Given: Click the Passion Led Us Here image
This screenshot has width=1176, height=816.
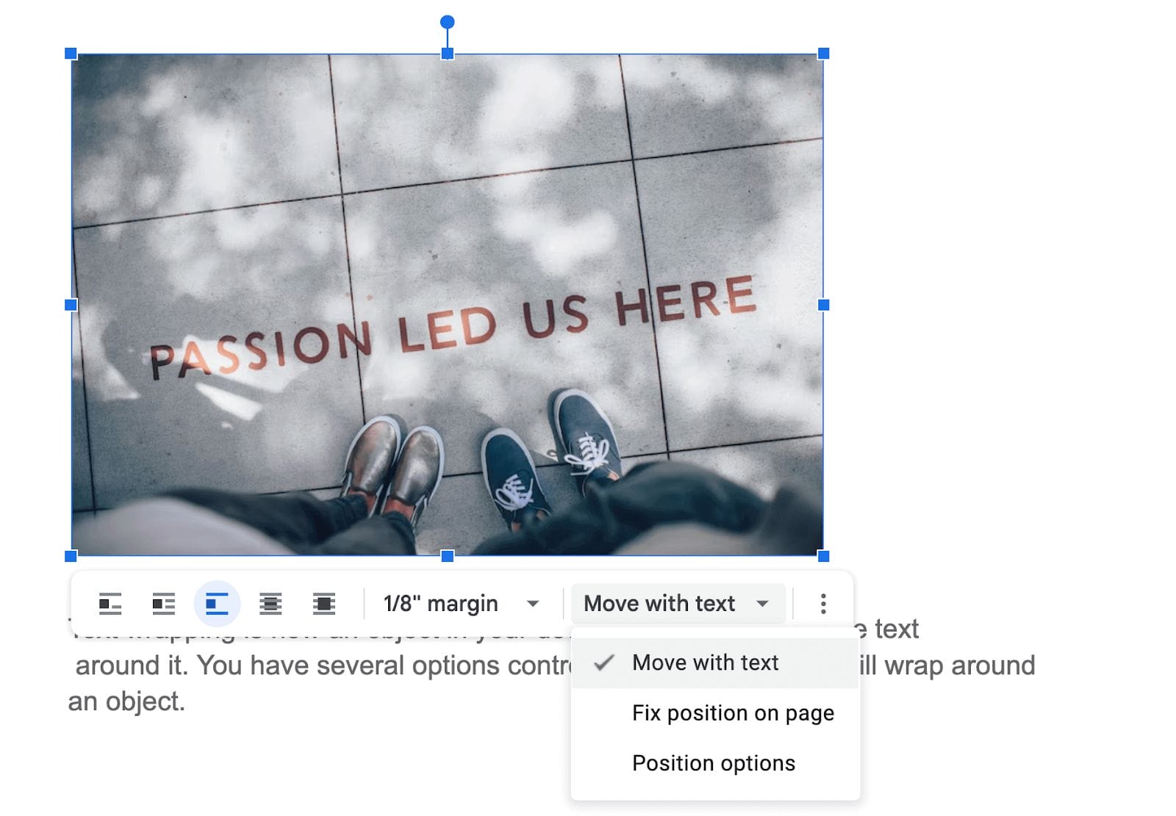Looking at the screenshot, I should [x=447, y=220].
